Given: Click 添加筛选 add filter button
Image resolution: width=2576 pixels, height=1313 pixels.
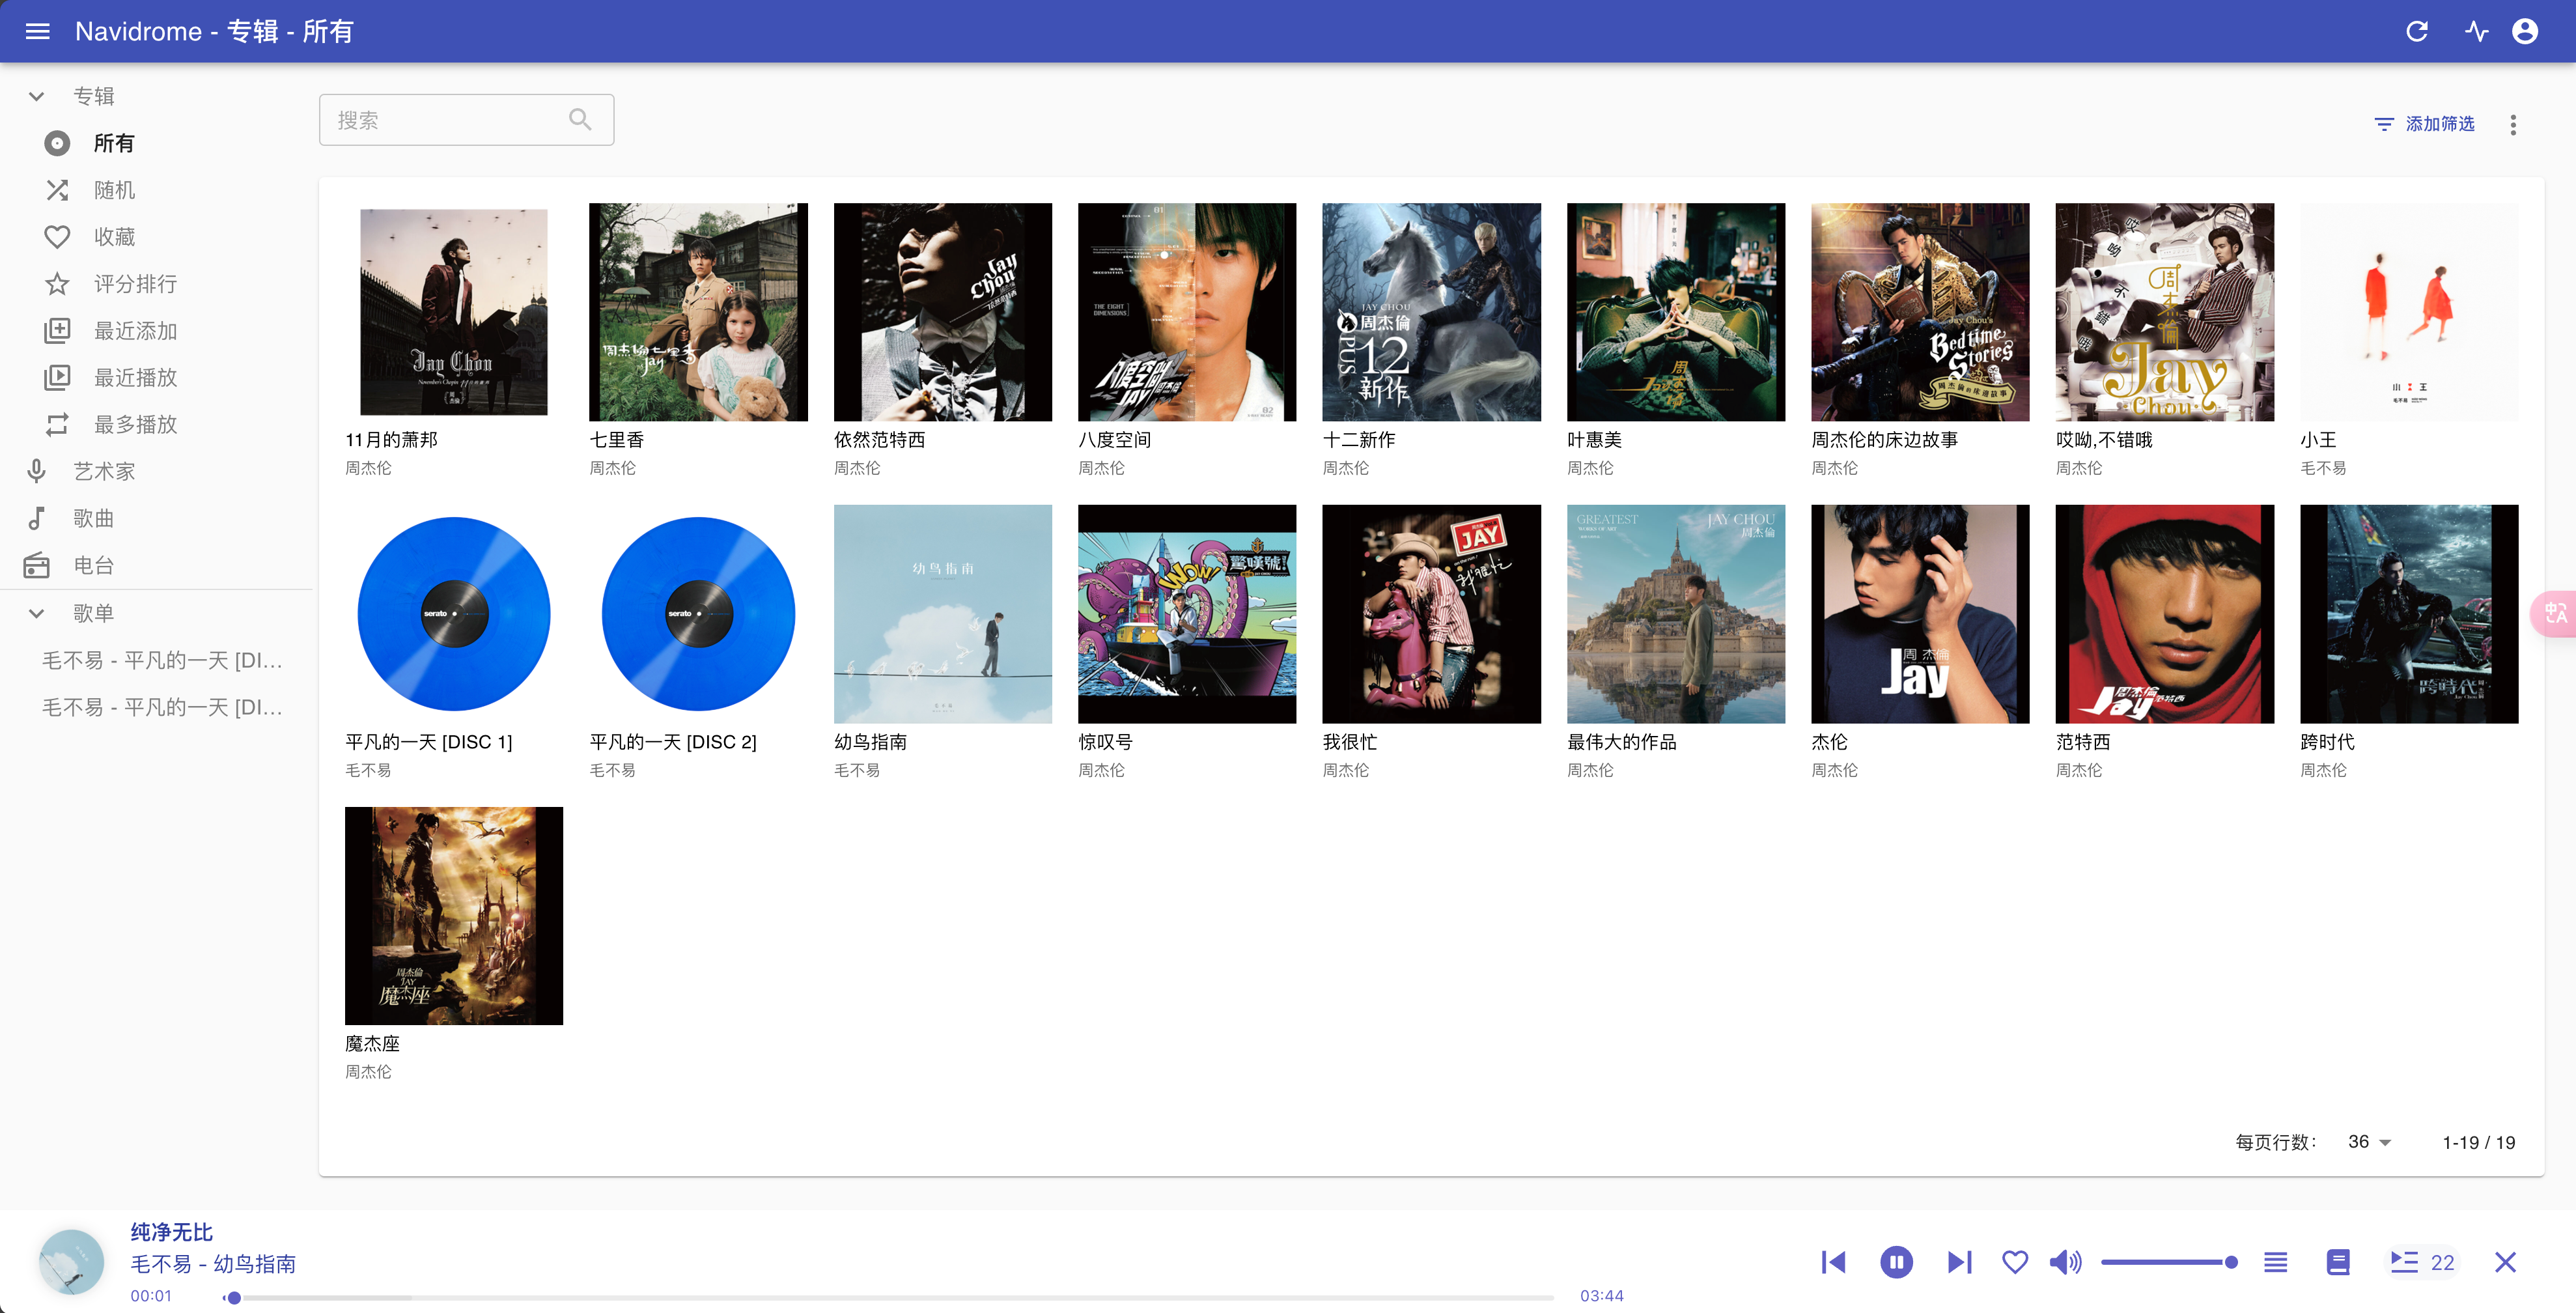Looking at the screenshot, I should 2424,124.
